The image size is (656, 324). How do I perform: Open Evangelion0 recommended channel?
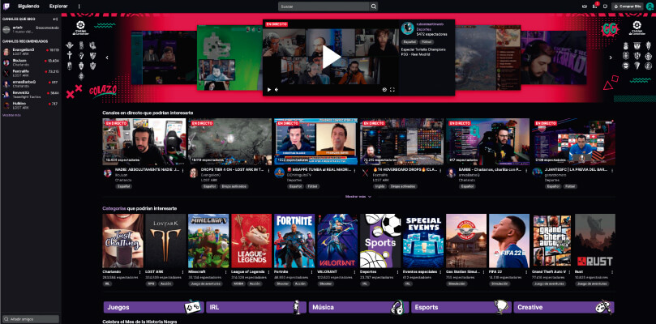coord(31,51)
